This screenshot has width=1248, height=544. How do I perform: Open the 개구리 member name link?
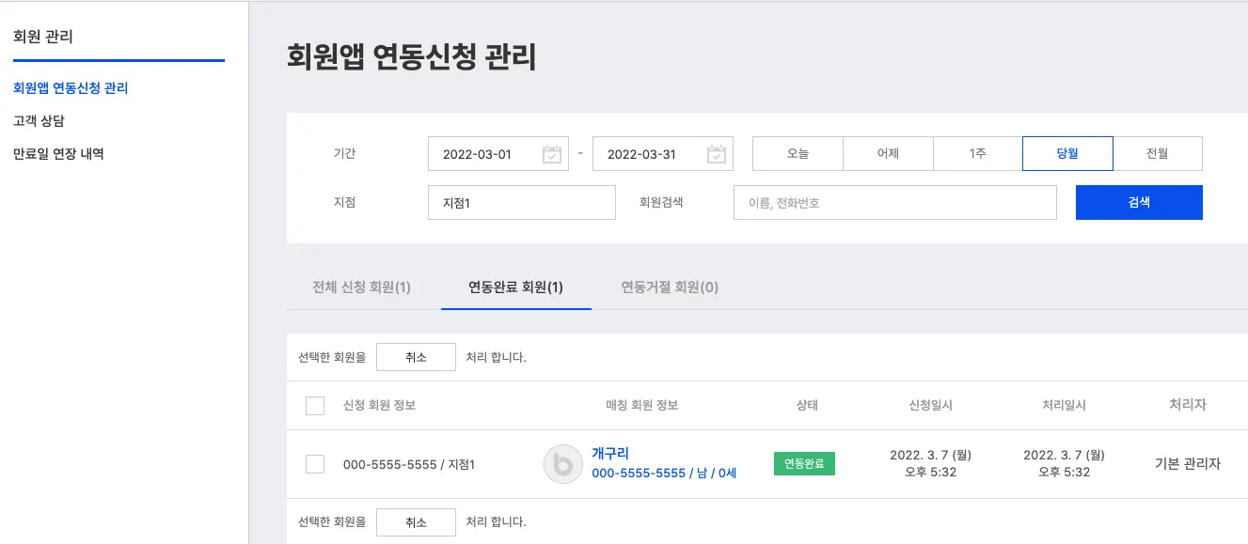610,454
